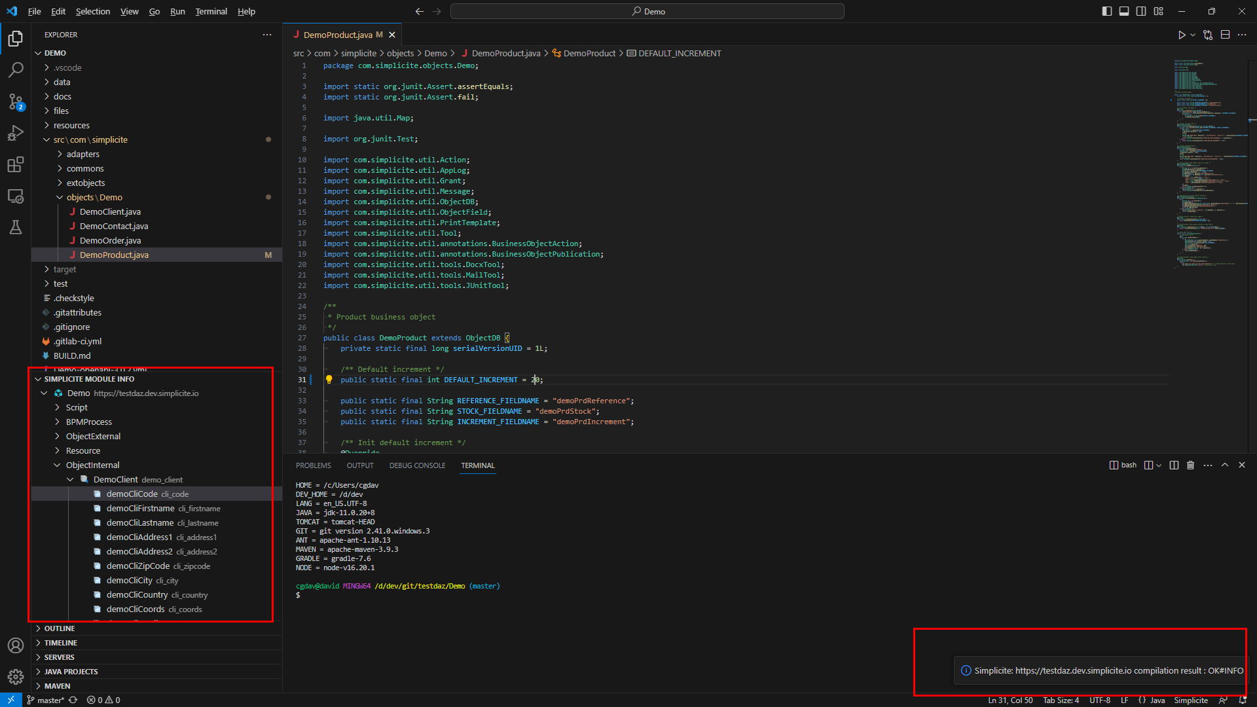The image size is (1257, 707).
Task: Click the Java language mode indicator
Action: [1157, 700]
